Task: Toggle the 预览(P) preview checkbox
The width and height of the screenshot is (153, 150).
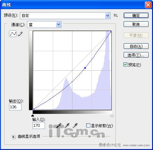Action: click(125, 65)
